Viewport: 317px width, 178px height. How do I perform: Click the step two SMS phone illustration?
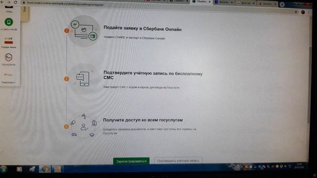(x=84, y=79)
